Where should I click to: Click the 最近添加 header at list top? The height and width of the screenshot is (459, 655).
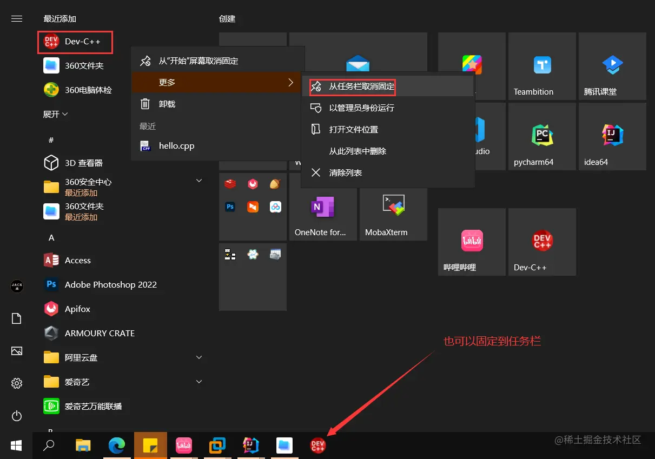tap(60, 18)
